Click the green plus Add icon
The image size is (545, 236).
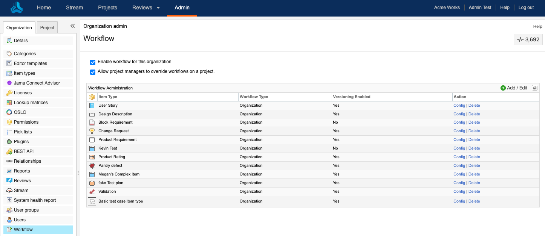503,88
